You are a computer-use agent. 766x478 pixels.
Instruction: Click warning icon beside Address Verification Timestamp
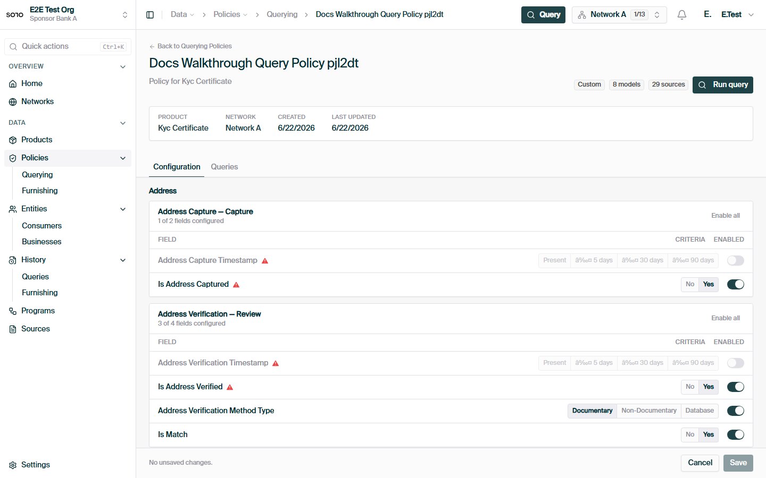click(x=276, y=363)
